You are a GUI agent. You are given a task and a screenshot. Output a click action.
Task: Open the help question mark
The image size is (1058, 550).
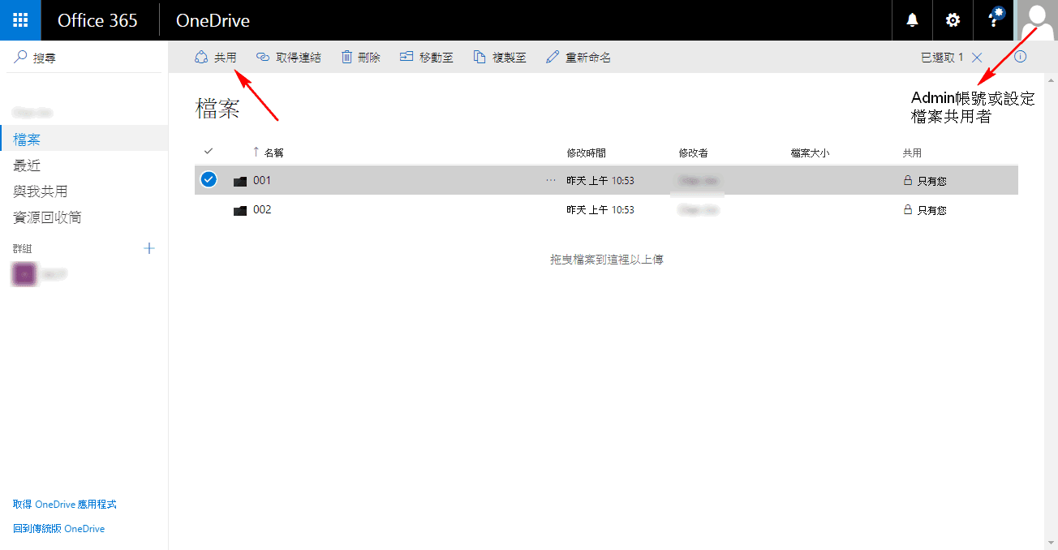995,20
